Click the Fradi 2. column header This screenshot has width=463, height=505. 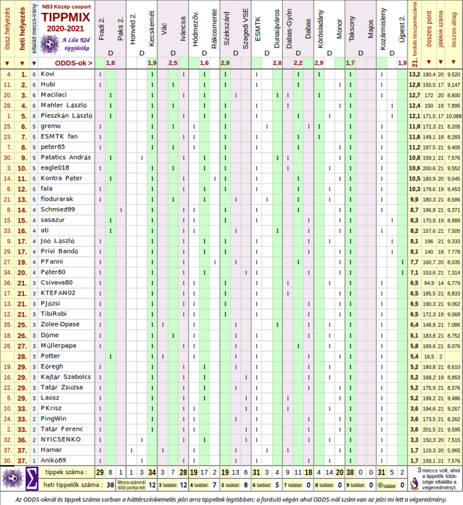(101, 29)
